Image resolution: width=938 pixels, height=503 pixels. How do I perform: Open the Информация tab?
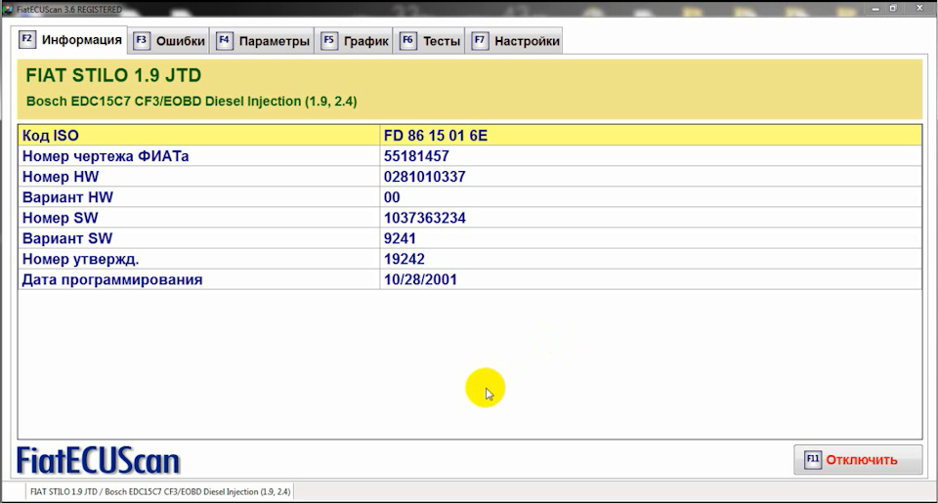coord(71,40)
